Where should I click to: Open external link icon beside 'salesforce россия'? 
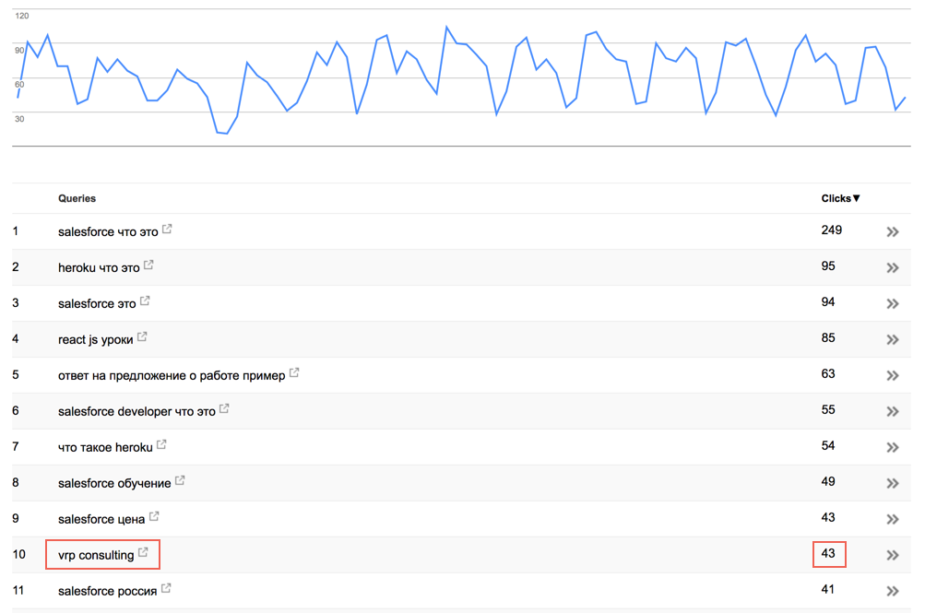tap(166, 588)
